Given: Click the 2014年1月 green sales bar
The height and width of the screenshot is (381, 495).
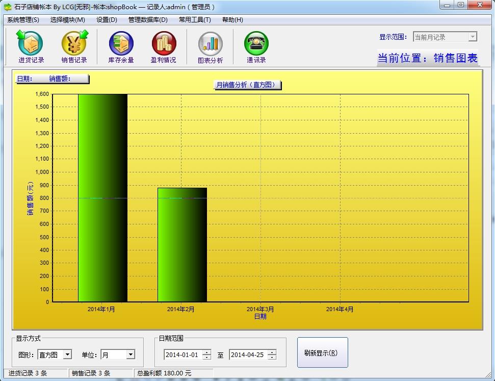Looking at the screenshot, I should (102, 198).
